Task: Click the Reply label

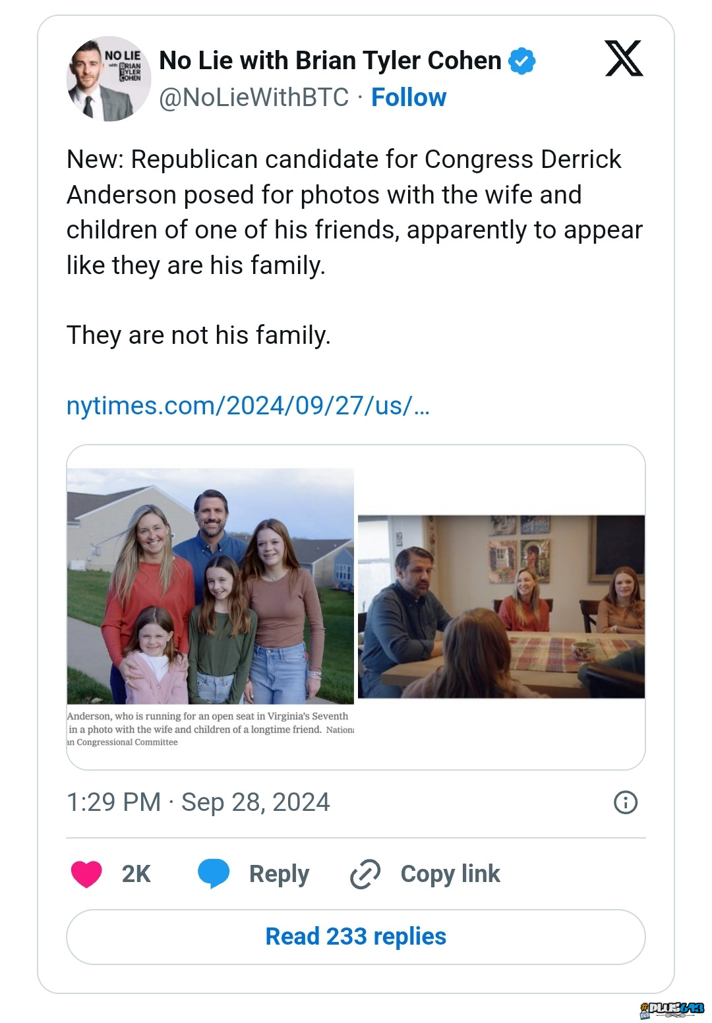Action: point(279,874)
